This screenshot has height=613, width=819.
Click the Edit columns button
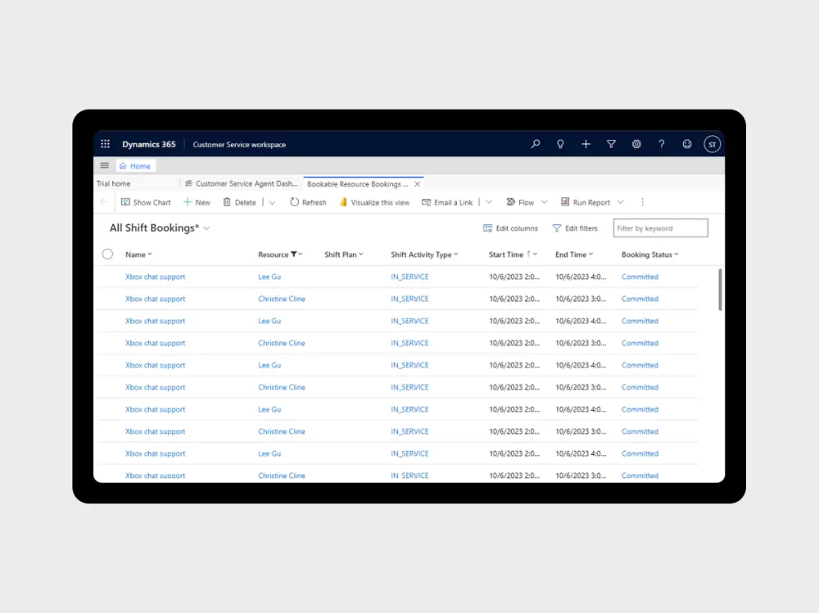click(510, 228)
